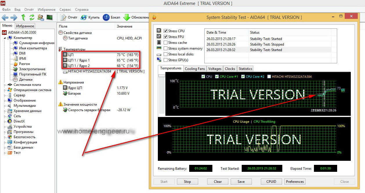This screenshot has width=365, height=193.
Task: Select the Сеть network tree item
Action: tap(15, 116)
